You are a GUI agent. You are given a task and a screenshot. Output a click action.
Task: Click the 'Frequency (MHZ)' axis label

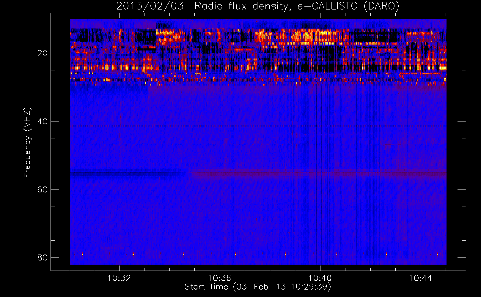click(x=27, y=143)
